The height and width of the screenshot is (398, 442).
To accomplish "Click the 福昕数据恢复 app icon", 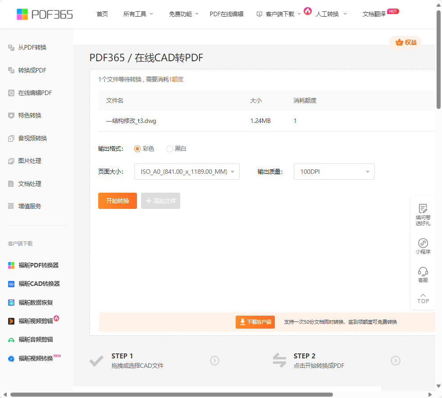I will 11,303.
